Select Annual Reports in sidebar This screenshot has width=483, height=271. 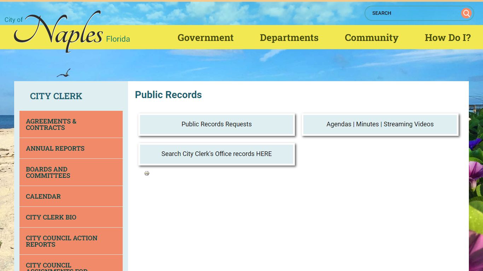coord(71,149)
